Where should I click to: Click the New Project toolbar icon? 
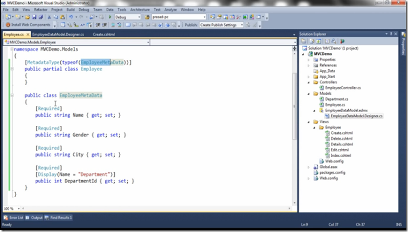(8, 17)
